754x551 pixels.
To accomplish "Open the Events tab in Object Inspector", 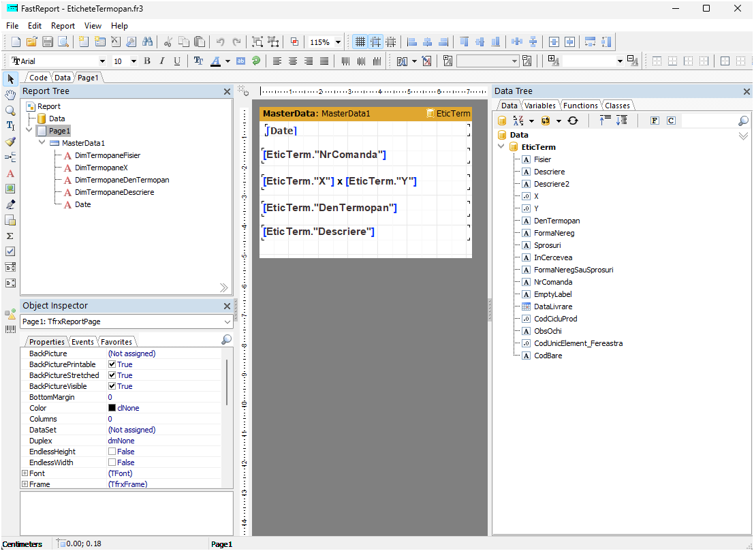I will [82, 342].
